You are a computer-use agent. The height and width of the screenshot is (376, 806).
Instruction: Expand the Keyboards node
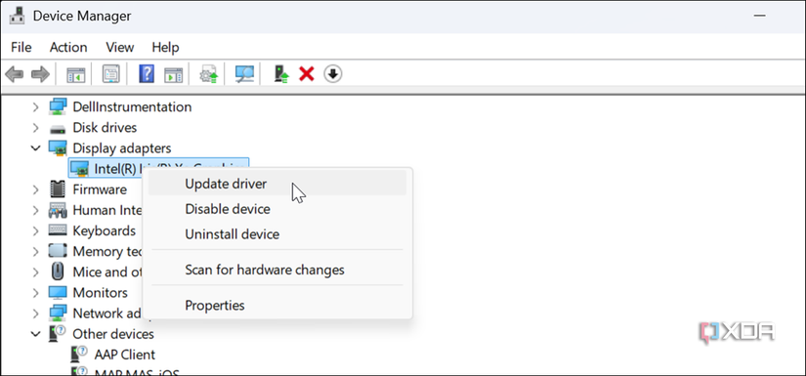pos(35,230)
